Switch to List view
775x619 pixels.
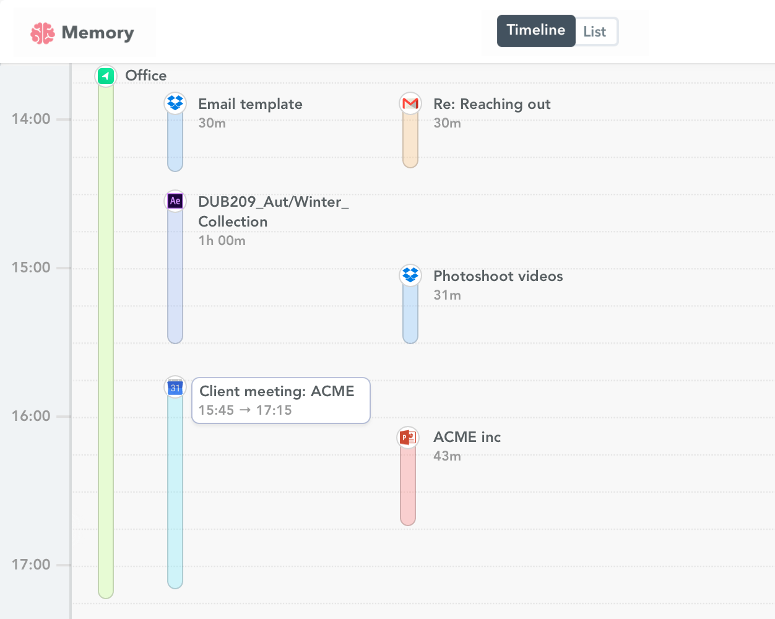(595, 31)
